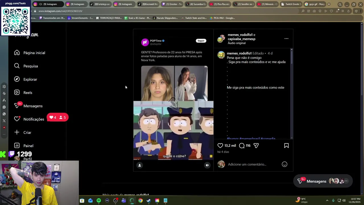Click the browser address bar URL
The height and width of the screenshot is (205, 364).
coord(60,11)
